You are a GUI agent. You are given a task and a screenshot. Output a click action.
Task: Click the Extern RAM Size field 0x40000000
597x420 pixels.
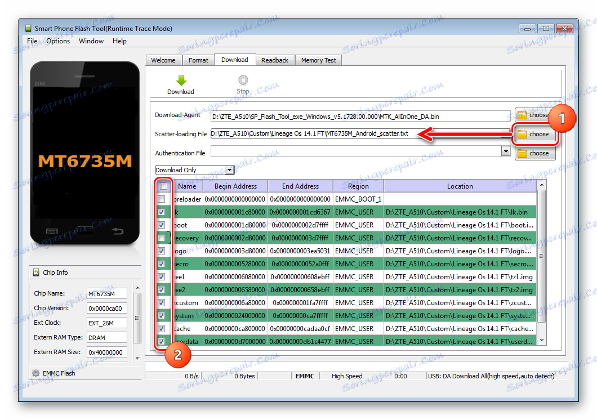coord(106,352)
